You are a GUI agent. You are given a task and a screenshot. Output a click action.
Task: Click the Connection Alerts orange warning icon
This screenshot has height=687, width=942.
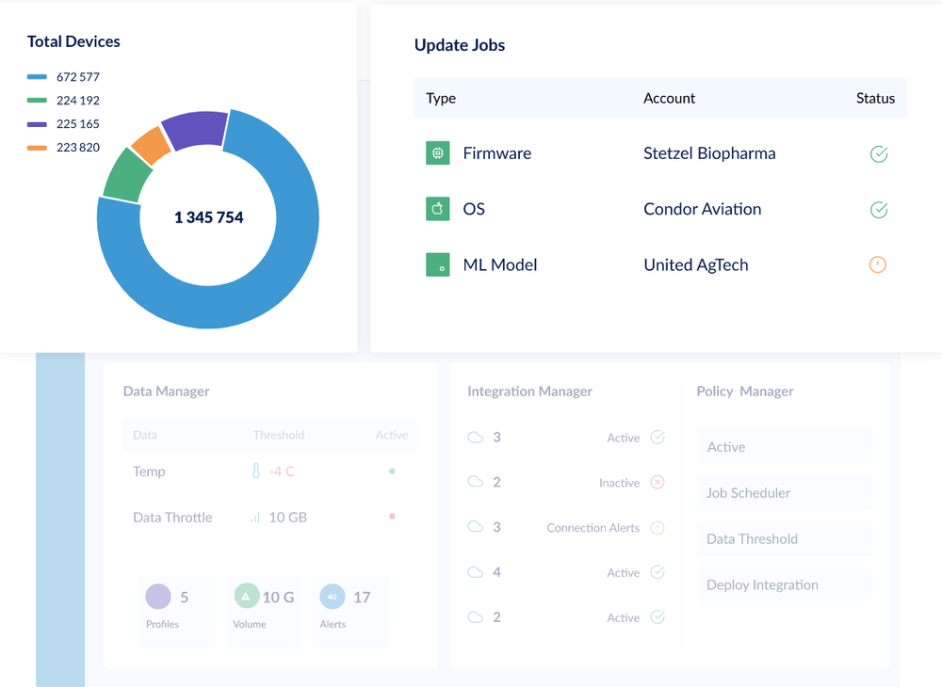pos(658,528)
